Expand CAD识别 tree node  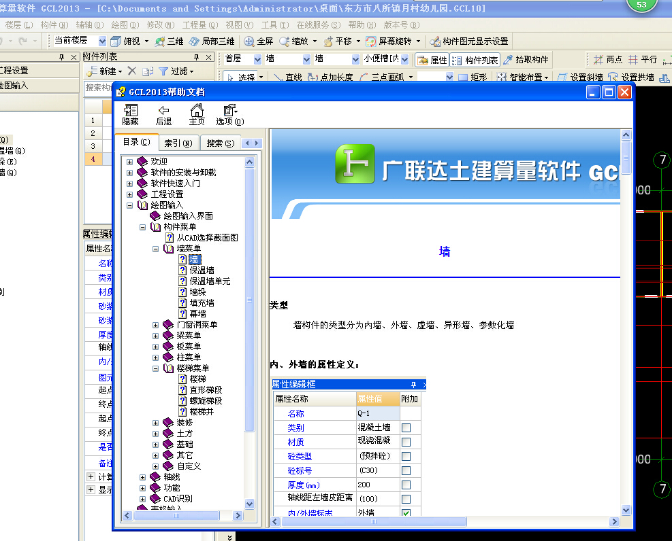143,499
